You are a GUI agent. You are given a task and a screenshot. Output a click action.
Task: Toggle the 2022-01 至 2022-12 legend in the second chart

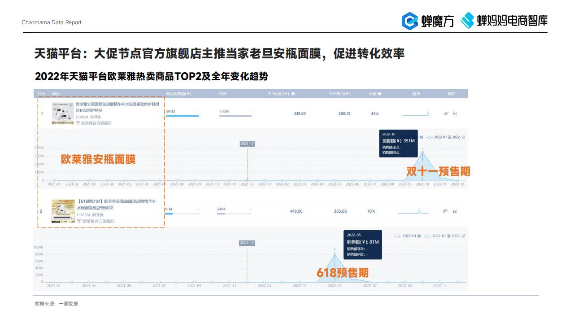[444, 236]
